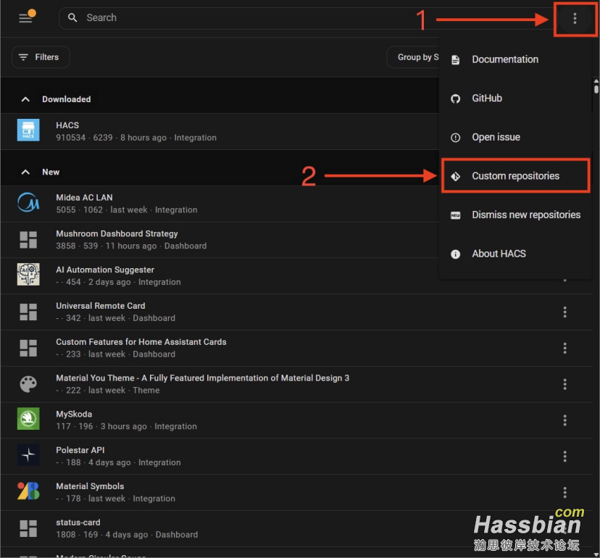Open Material You Theme row options menu
Image resolution: width=600 pixels, height=558 pixels.
coord(564,384)
